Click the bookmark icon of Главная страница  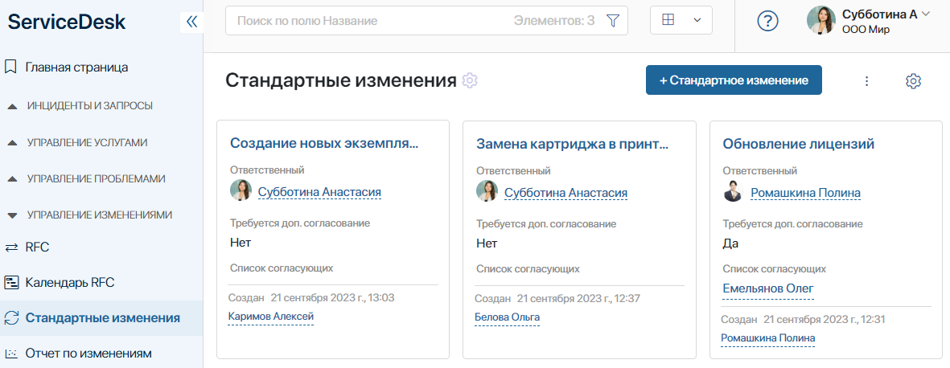point(10,67)
